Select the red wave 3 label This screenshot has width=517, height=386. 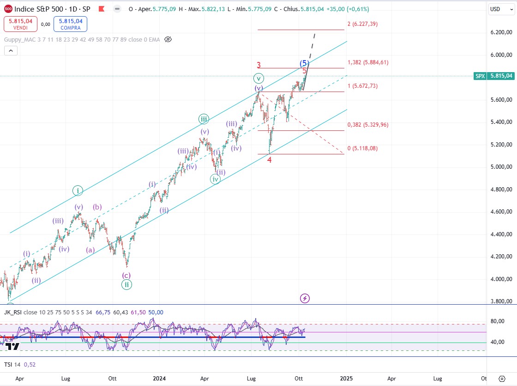(x=259, y=65)
